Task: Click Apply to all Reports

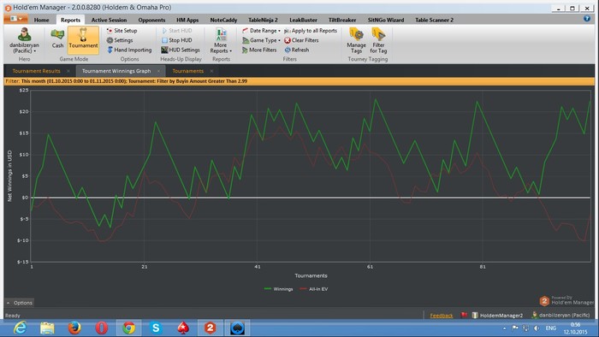Action: click(311, 31)
